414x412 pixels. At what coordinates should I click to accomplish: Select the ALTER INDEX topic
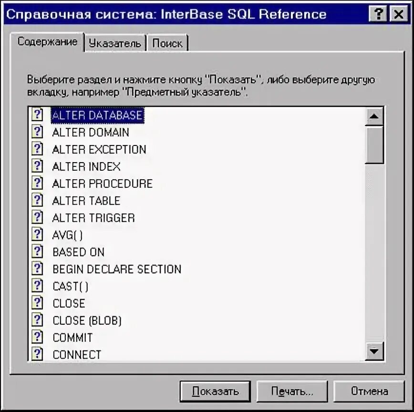click(86, 166)
